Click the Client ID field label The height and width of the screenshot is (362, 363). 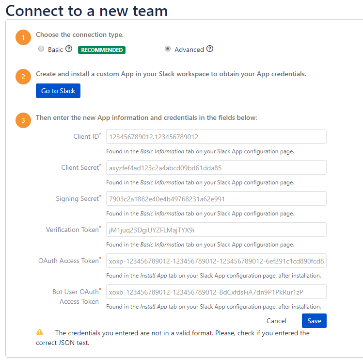tap(87, 136)
